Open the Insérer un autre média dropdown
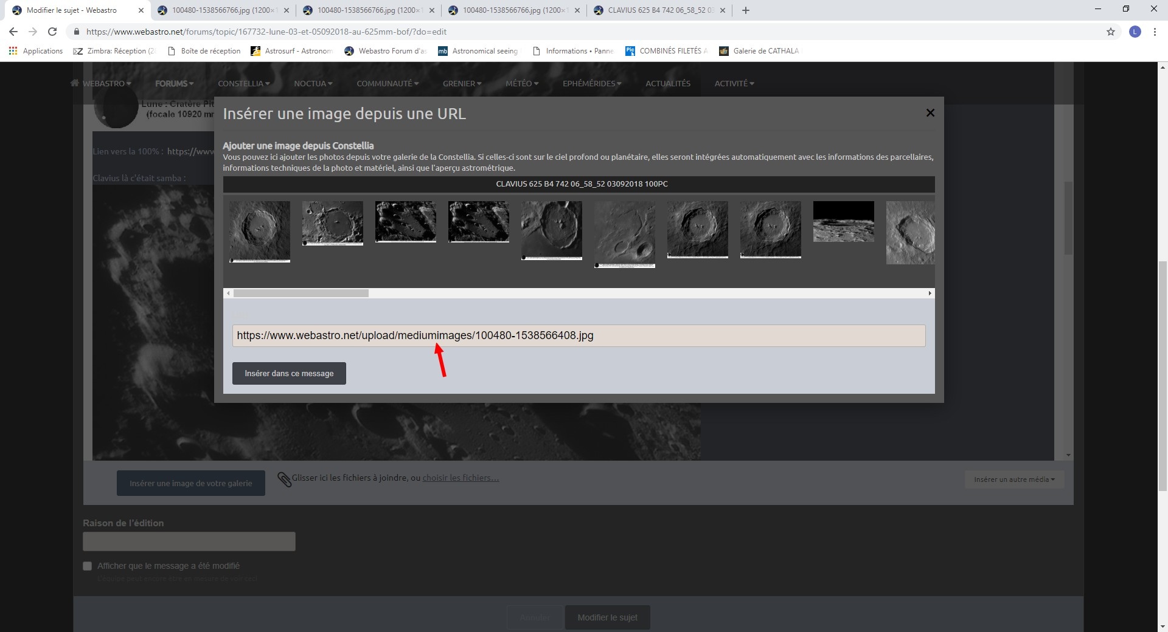Screen dimensions: 1168x632 [x=1014, y=479]
